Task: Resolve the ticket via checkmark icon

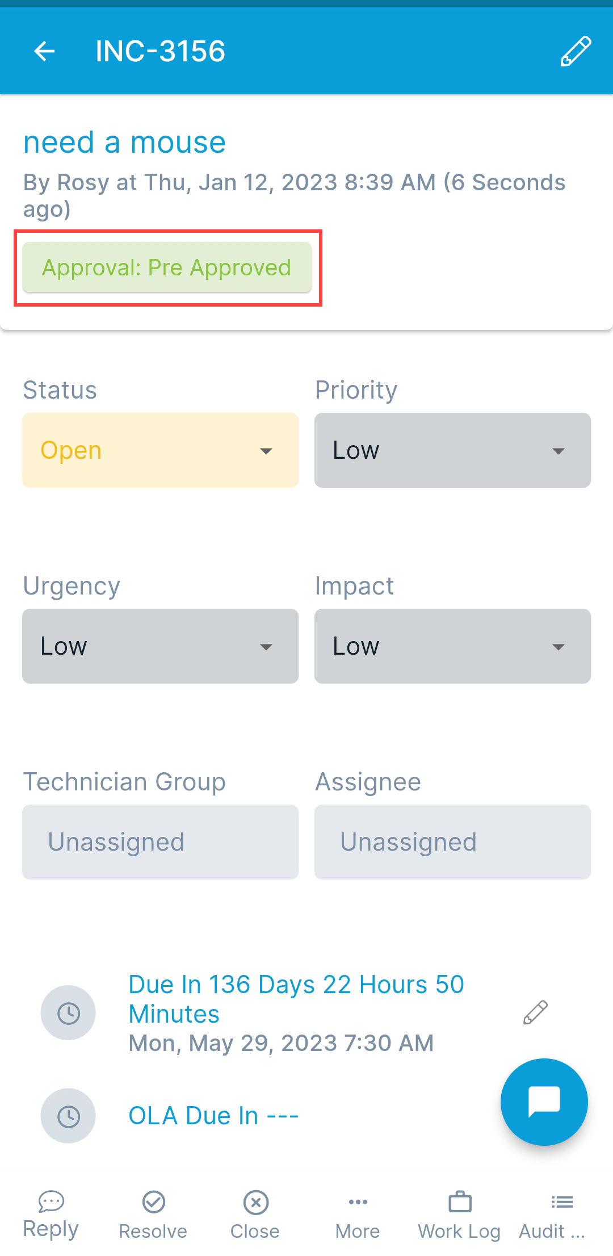Action: click(x=153, y=1202)
